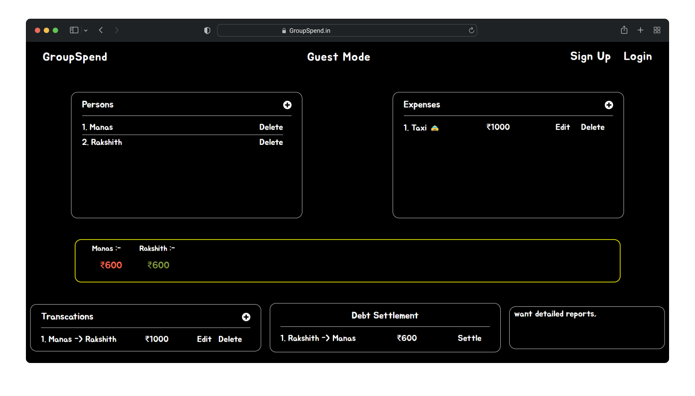Show the tab overview grid
Image resolution: width=695 pixels, height=396 pixels.
657,30
